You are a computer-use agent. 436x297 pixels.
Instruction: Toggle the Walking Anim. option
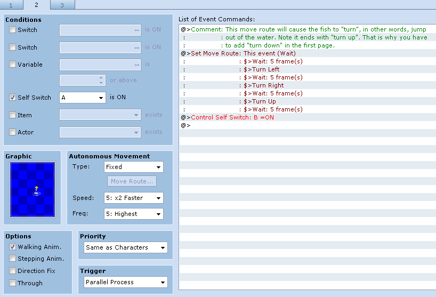tap(12, 247)
